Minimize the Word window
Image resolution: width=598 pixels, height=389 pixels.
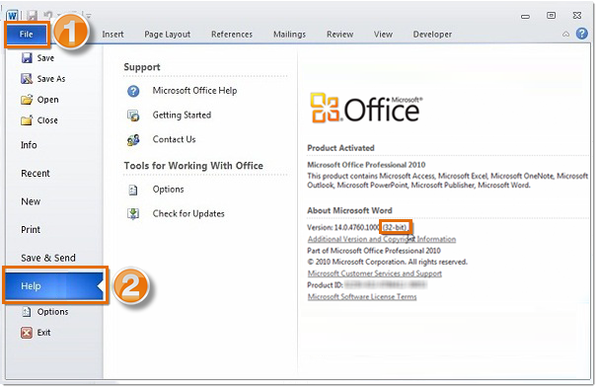coord(526,17)
